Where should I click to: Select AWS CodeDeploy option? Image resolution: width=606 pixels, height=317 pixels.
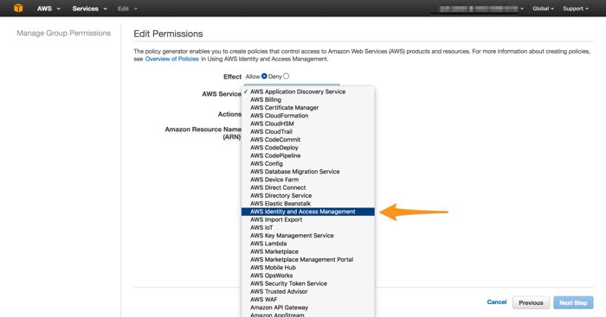point(308,148)
